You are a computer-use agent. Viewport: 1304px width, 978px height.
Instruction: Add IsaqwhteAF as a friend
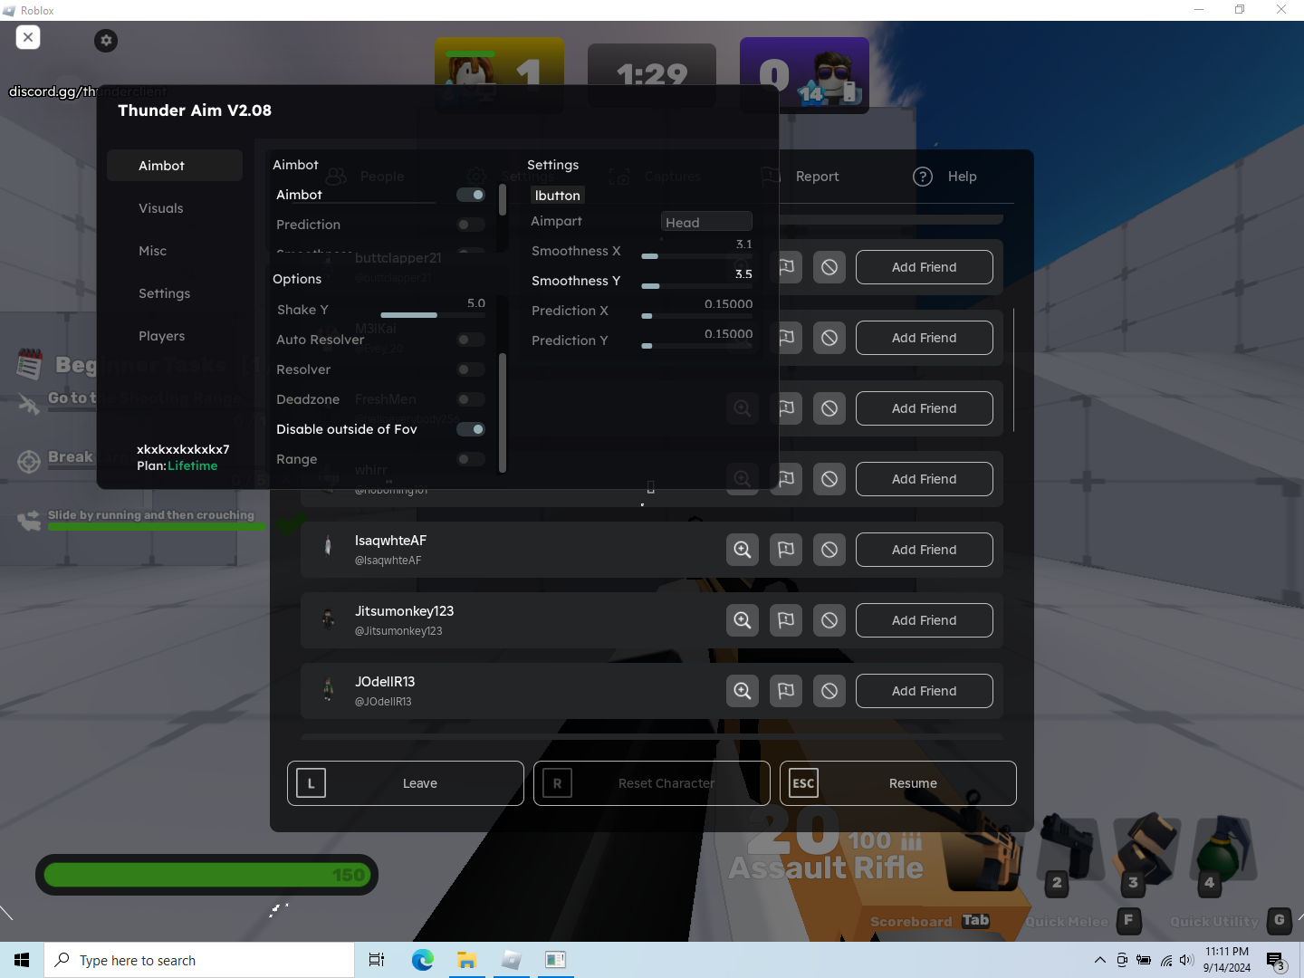coord(924,550)
